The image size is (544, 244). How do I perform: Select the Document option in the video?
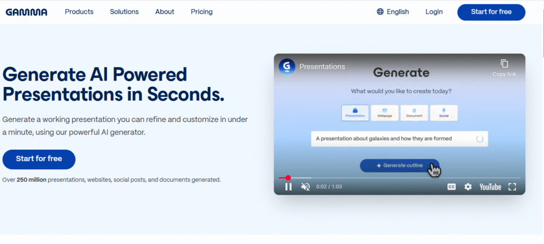click(414, 113)
